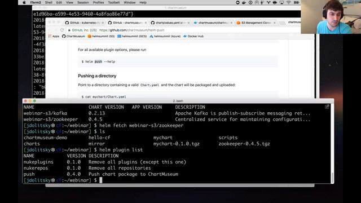Click the Wi-Fi status icon
The width and height of the screenshot is (361, 203).
[x=288, y=2]
